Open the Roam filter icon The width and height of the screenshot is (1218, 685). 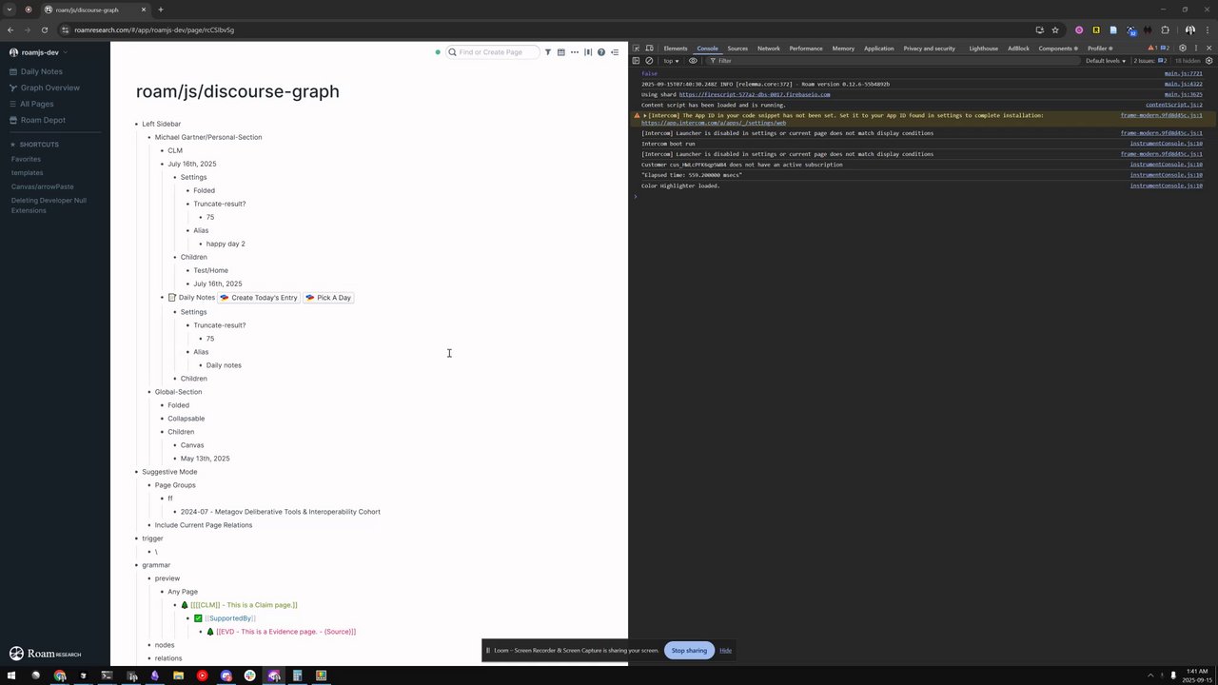pos(548,52)
